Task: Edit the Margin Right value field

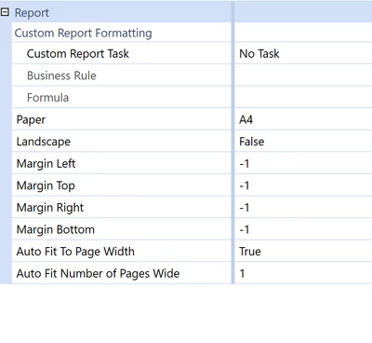Action: point(303,208)
